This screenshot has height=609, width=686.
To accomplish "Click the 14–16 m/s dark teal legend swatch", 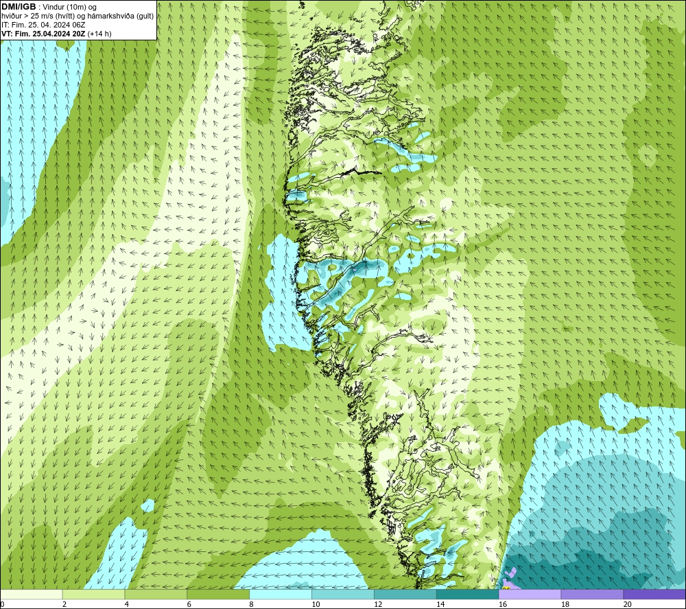I will click(x=468, y=594).
